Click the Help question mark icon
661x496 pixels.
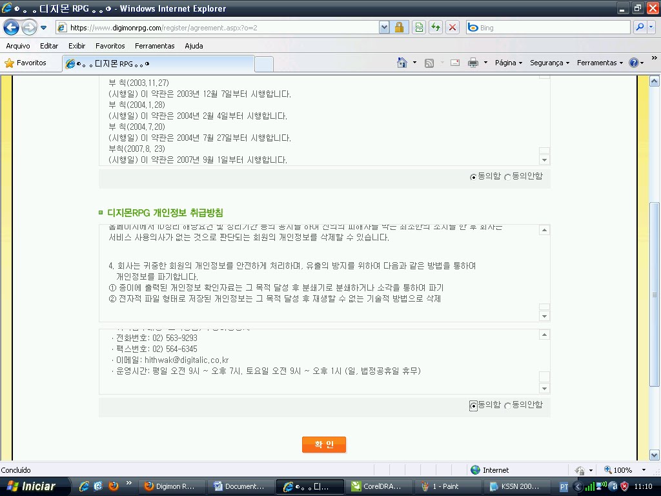(634, 63)
